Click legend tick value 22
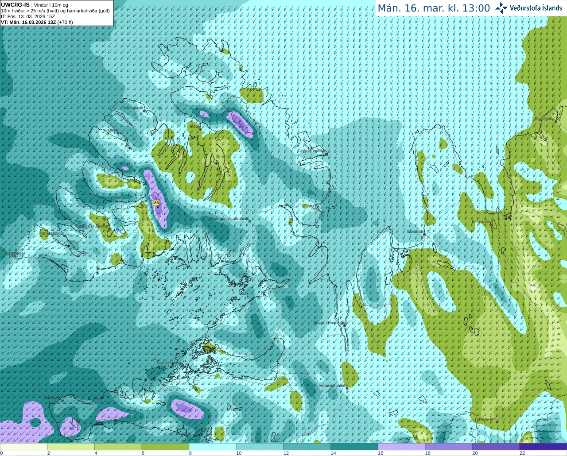This screenshot has height=456, width=567. pyautogui.click(x=522, y=453)
